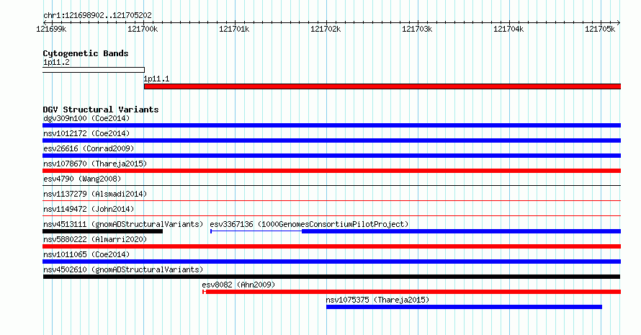
Task: Click the dgv309n100 (Coe2014) blue variant bar
Action: [331, 125]
